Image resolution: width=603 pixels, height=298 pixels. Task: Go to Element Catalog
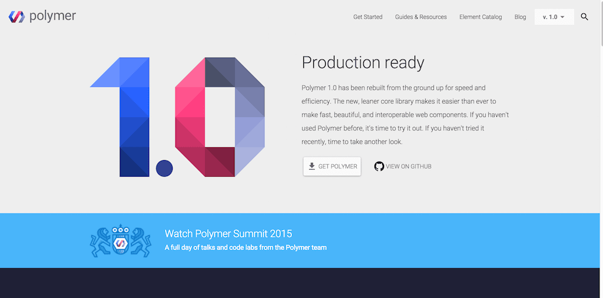coord(481,17)
